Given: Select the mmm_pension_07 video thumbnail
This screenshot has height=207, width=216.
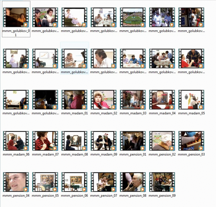Looking at the screenshot, I should pos(104,182).
